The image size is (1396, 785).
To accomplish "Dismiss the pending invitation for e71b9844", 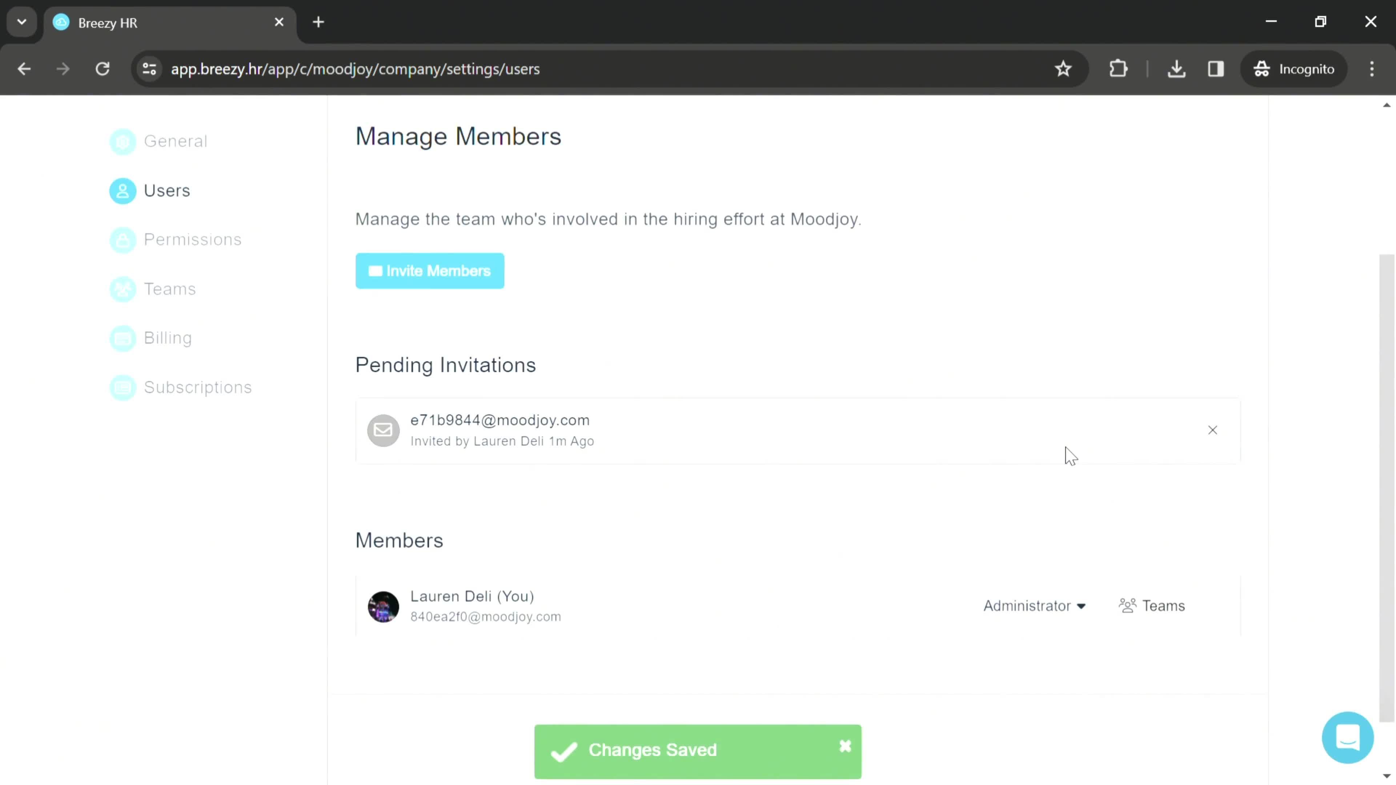I will (1212, 430).
